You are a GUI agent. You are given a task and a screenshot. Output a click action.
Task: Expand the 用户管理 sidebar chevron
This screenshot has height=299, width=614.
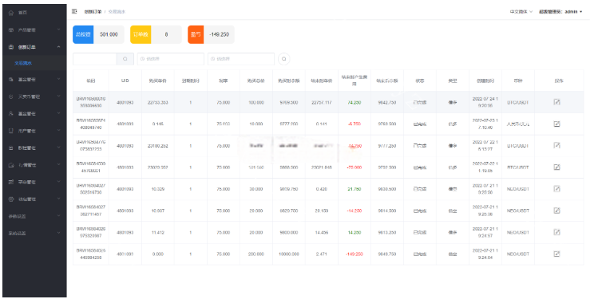point(58,131)
